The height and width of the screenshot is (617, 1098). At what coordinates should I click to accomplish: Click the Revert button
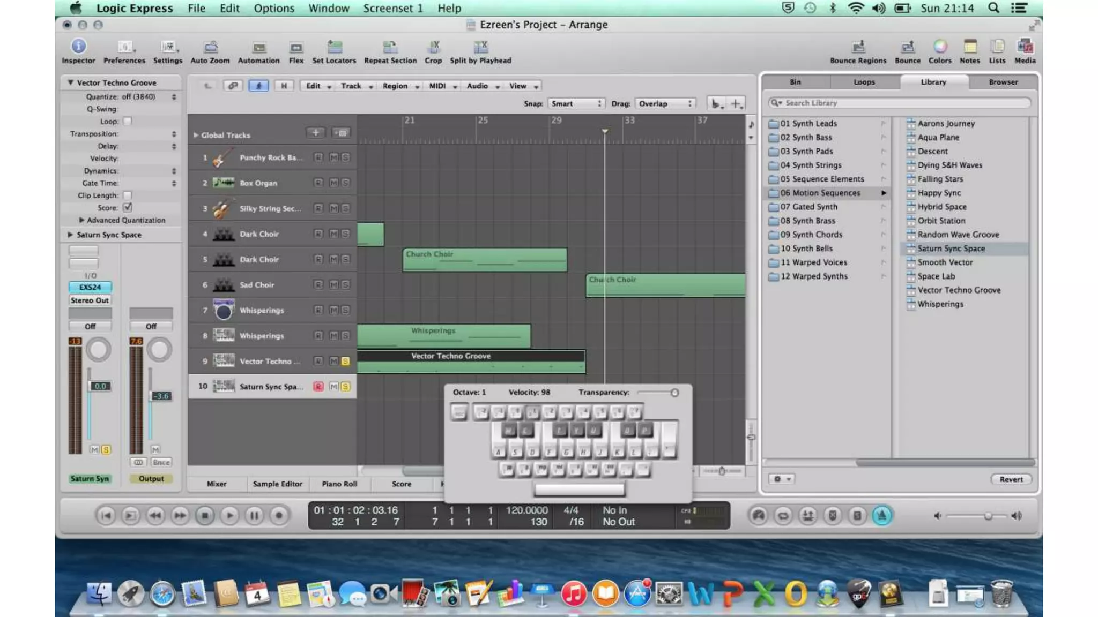1011,479
